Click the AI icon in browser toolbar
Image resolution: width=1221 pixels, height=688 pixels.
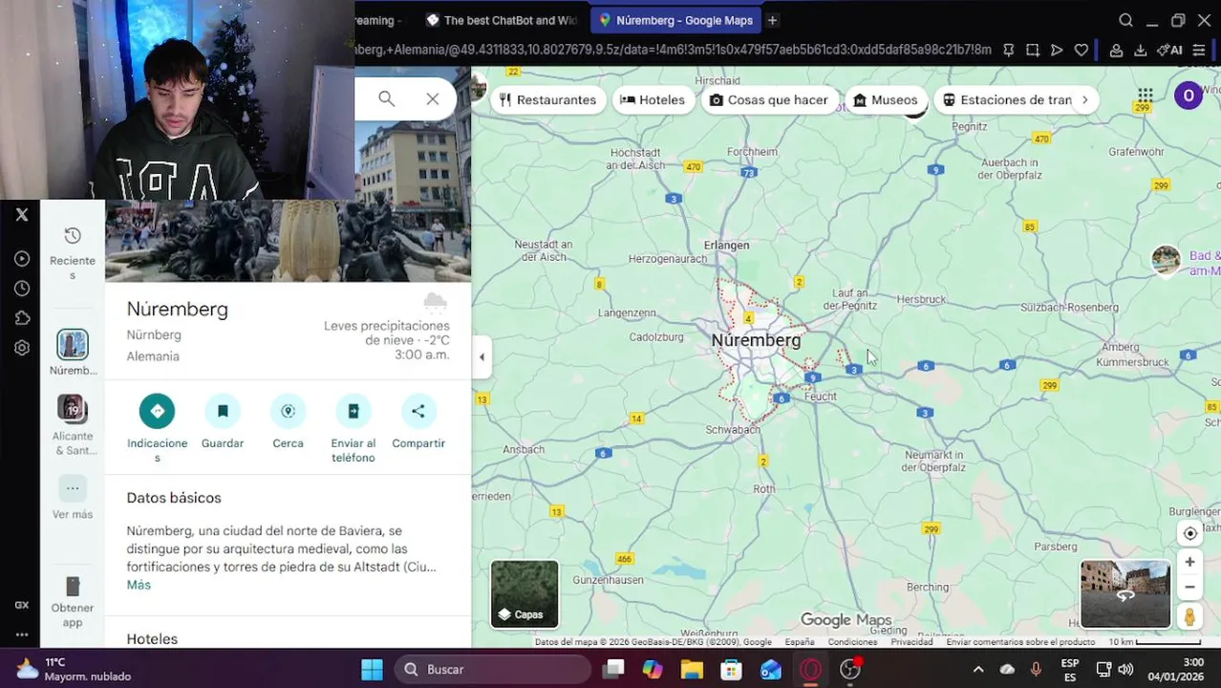[1169, 50]
